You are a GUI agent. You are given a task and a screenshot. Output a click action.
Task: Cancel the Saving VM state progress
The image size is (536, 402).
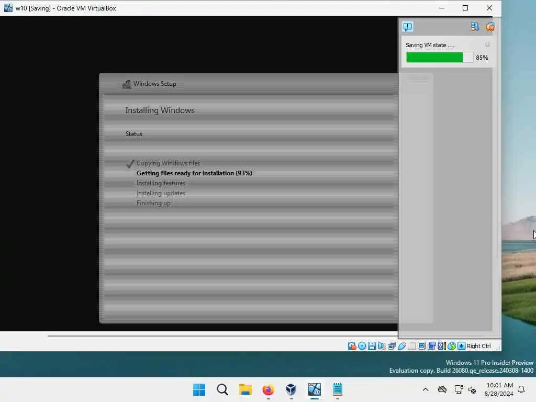click(x=487, y=45)
